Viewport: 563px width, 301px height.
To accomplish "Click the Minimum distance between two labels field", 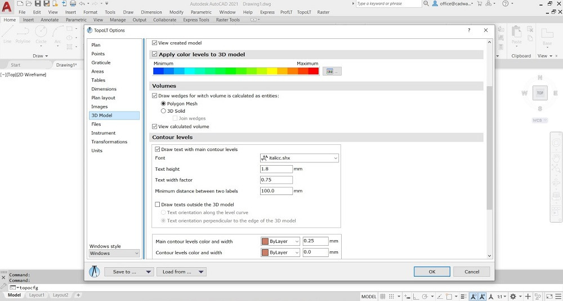I will (276, 191).
